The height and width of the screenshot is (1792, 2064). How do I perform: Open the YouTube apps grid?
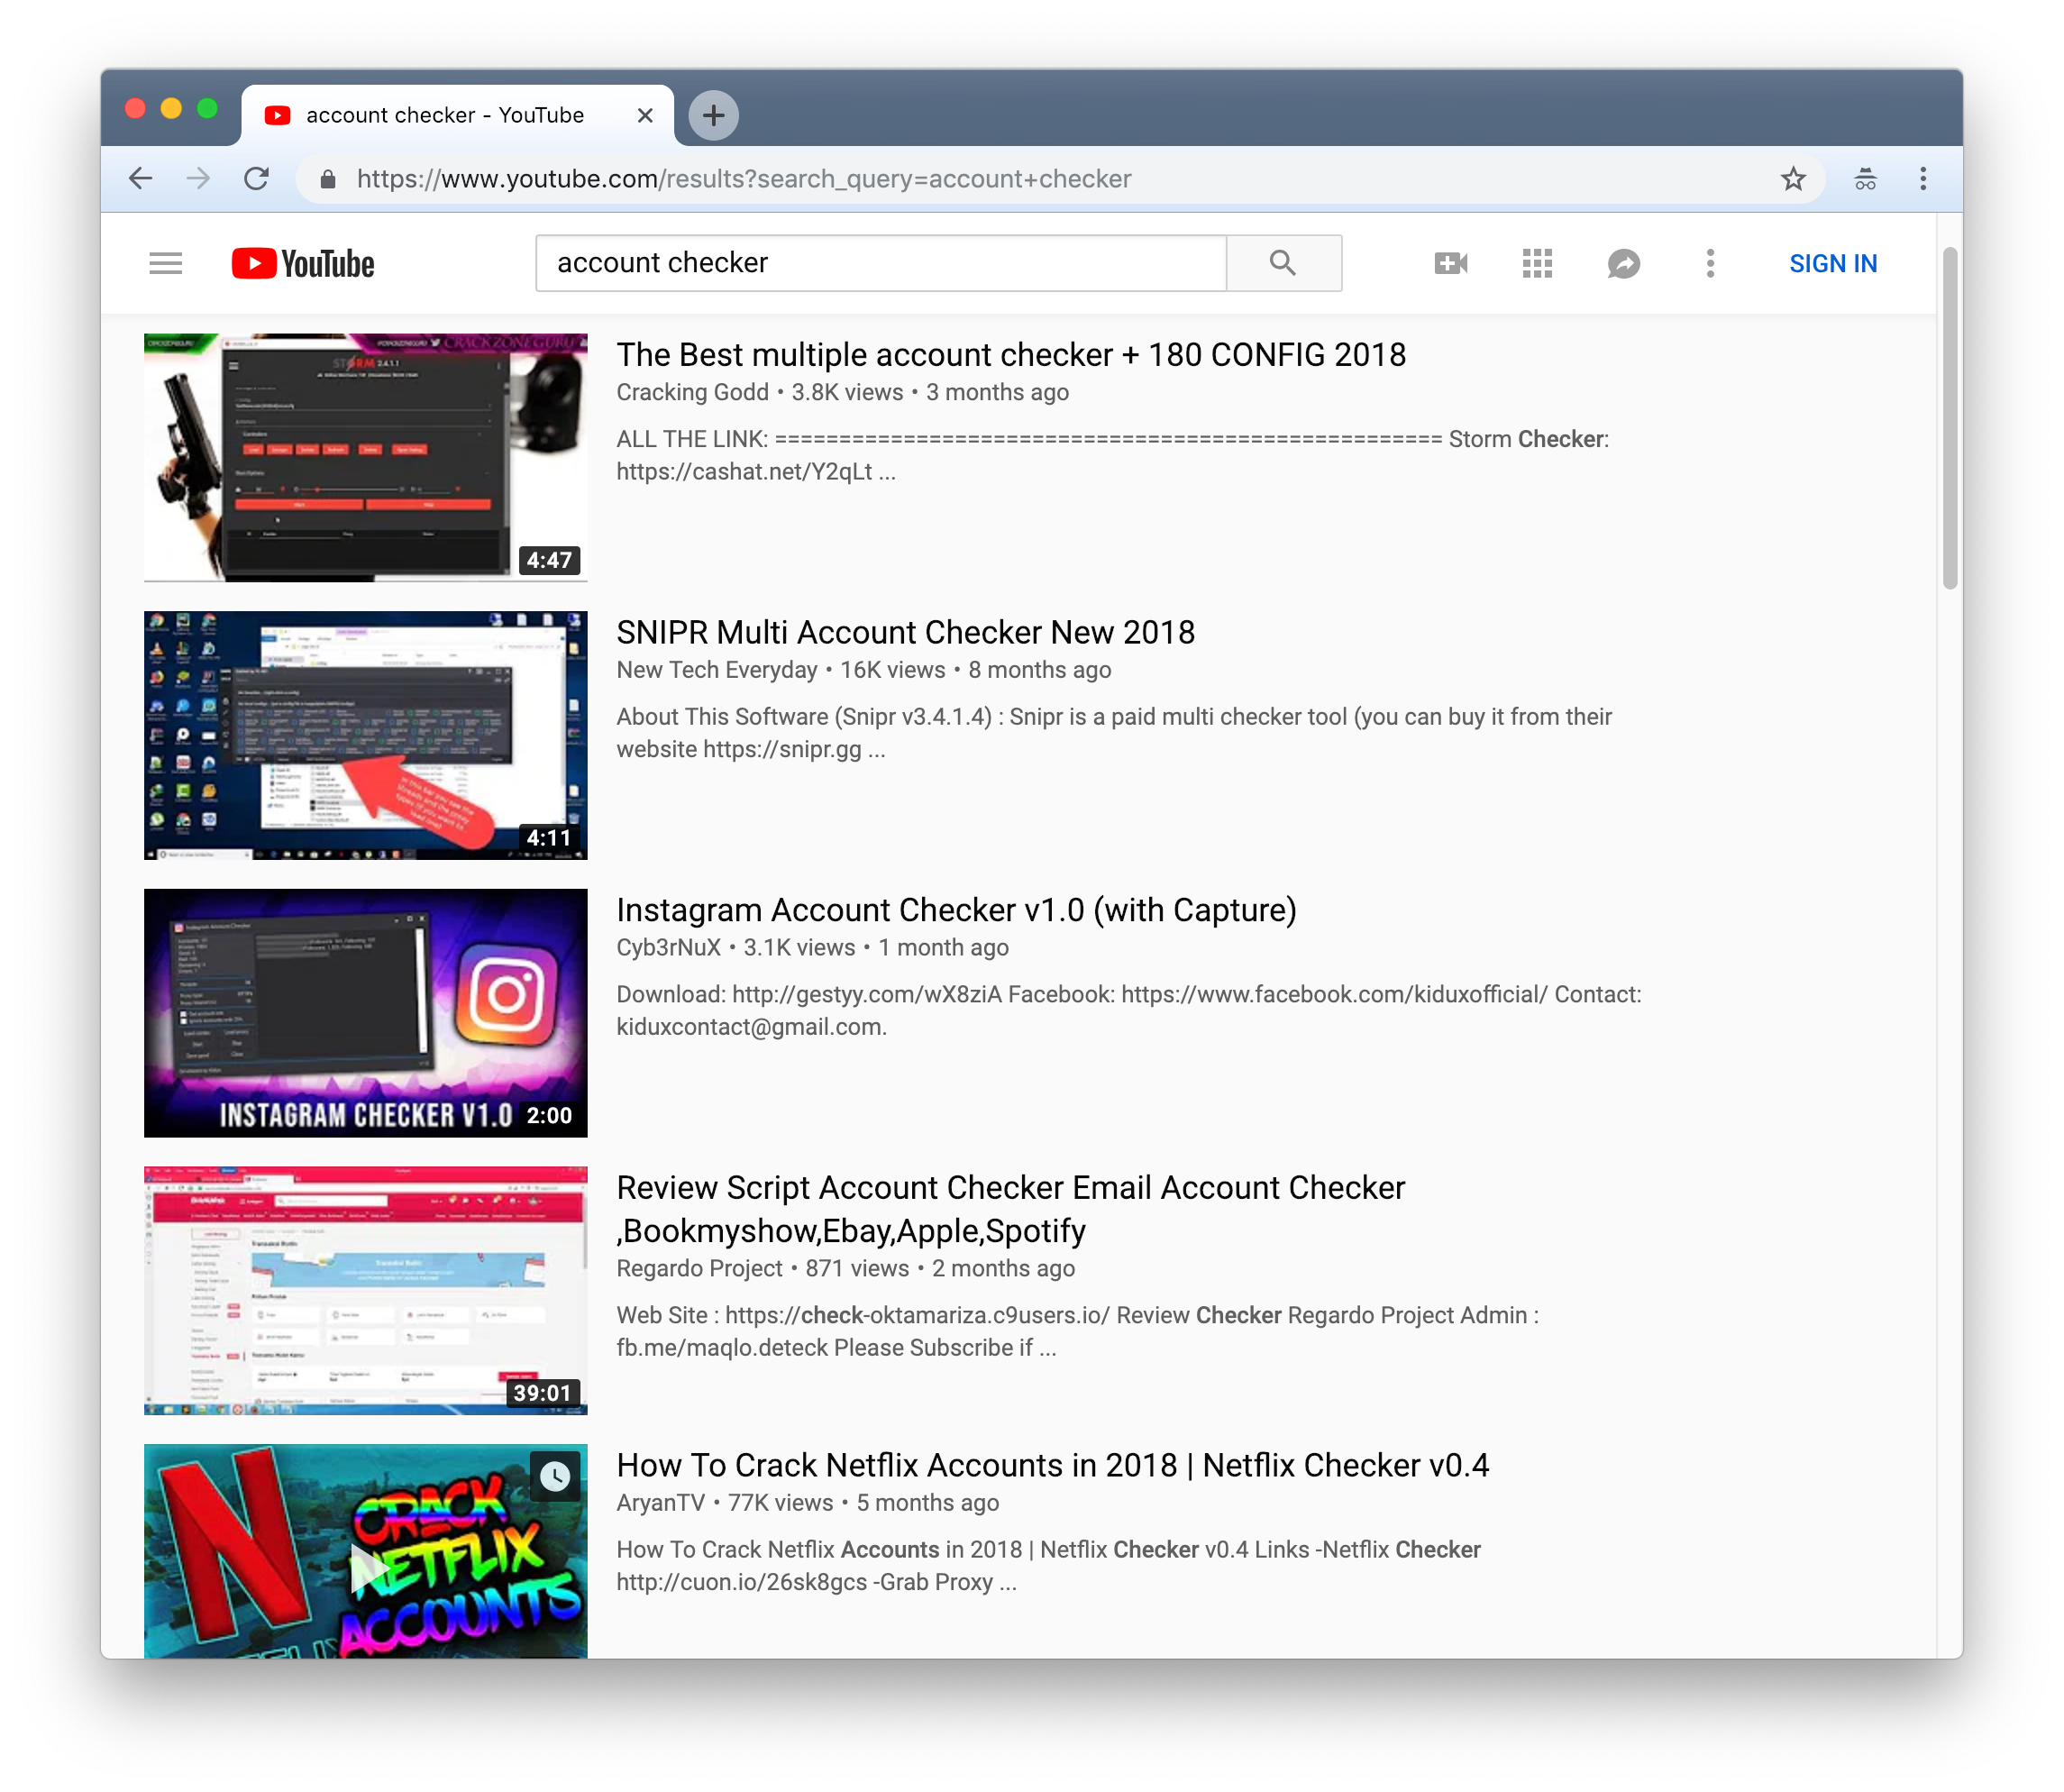click(x=1537, y=263)
